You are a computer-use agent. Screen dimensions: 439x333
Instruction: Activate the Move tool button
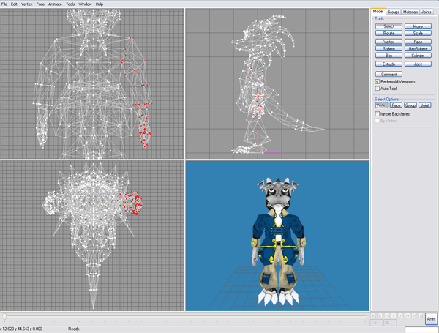click(418, 26)
